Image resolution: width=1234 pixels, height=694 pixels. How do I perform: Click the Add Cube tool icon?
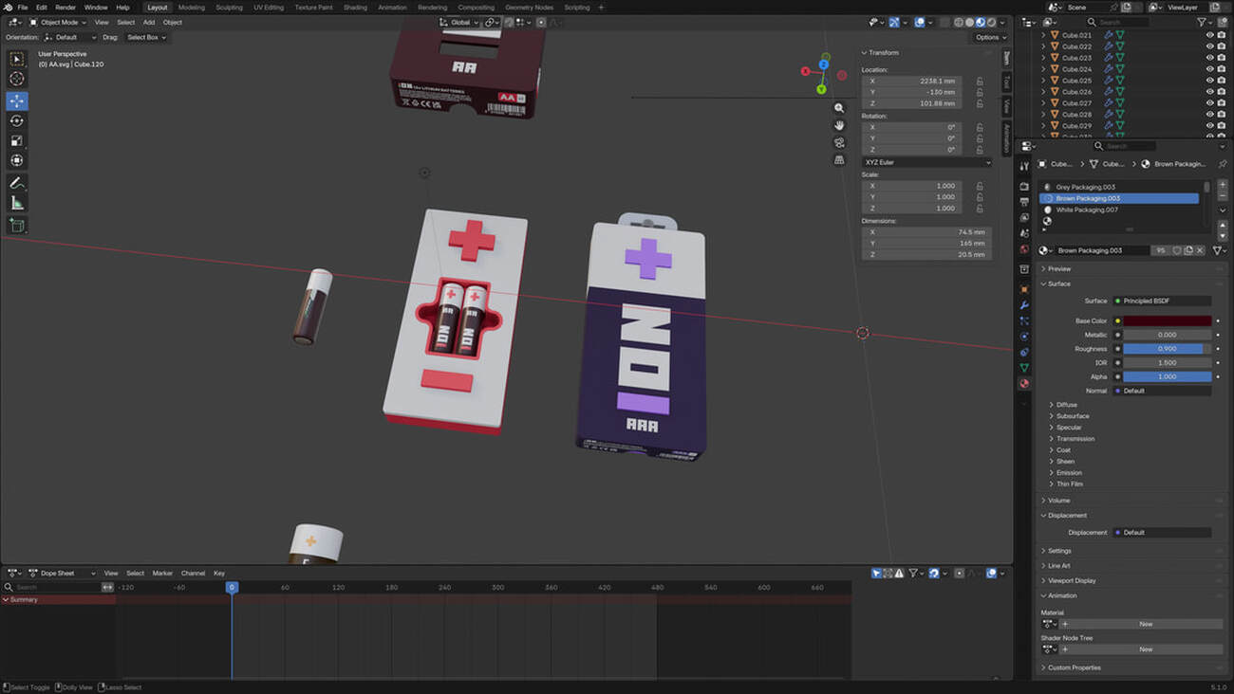(x=17, y=226)
